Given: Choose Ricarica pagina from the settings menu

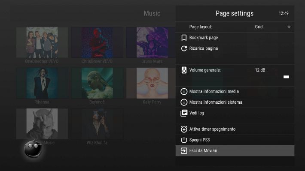Looking at the screenshot, I should [x=235, y=48].
